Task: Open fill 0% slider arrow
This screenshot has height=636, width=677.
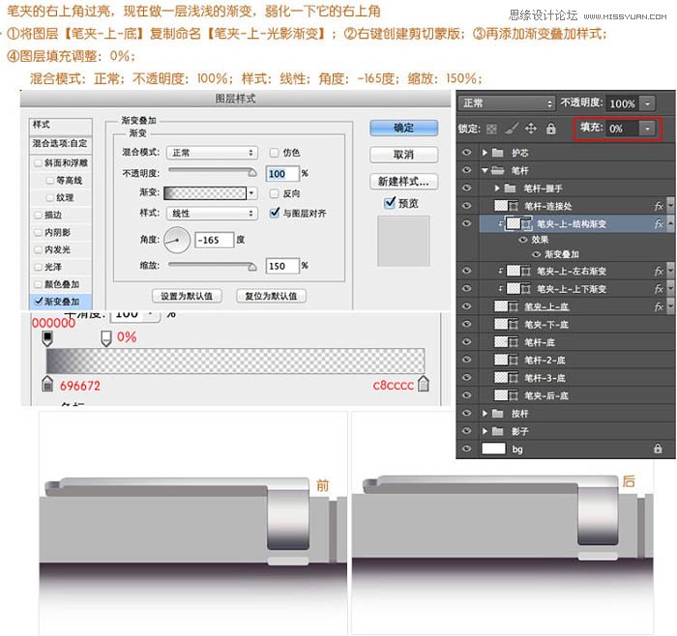Action: click(647, 129)
